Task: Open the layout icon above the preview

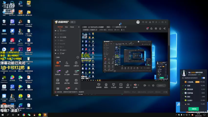Action: tap(156, 29)
